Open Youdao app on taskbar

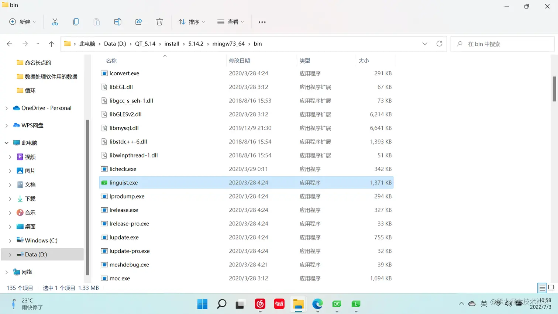pos(279,304)
